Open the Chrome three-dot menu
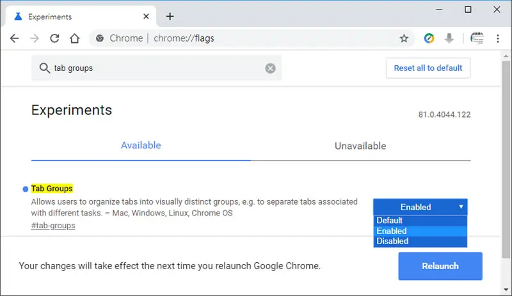This screenshot has height=296, width=512. [x=498, y=38]
